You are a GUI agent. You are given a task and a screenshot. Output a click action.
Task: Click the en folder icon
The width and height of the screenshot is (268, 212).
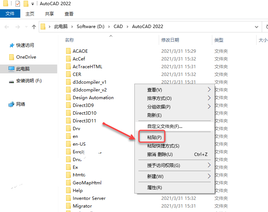[x=68, y=136]
